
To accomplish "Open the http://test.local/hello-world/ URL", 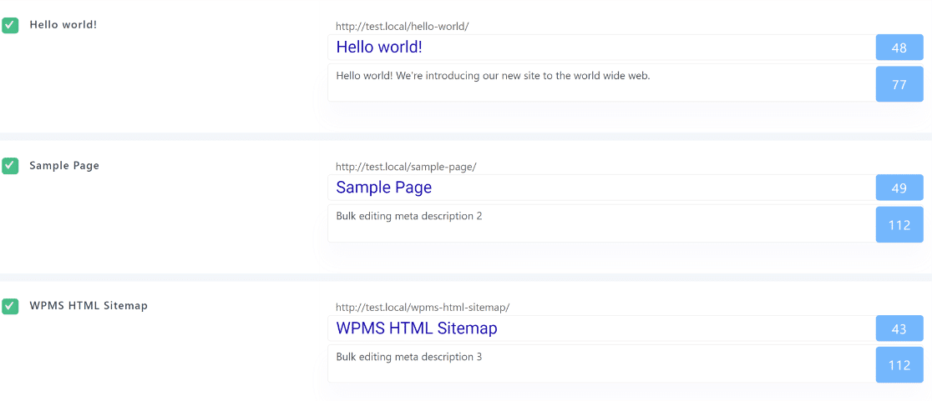I will click(x=403, y=27).
